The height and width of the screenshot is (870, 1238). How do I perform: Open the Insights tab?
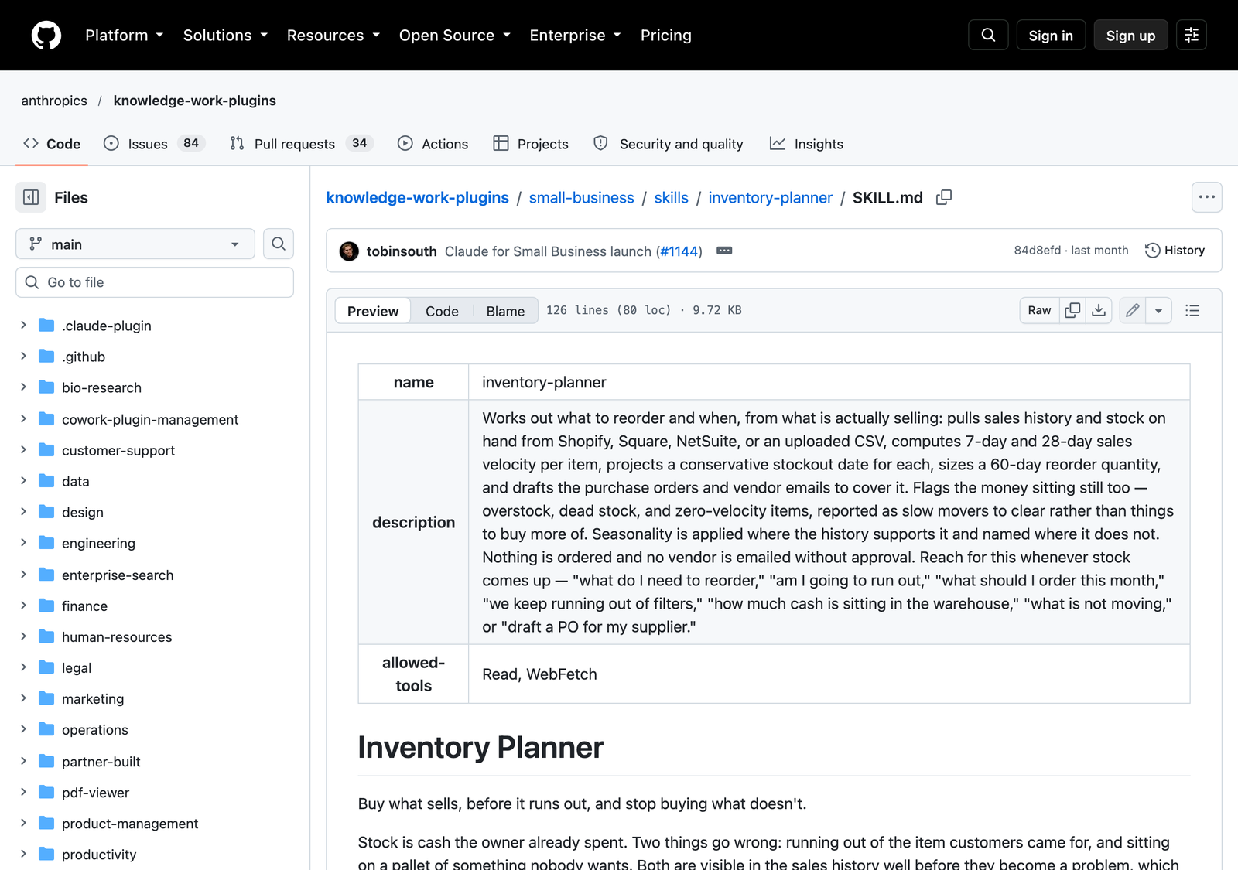click(806, 144)
